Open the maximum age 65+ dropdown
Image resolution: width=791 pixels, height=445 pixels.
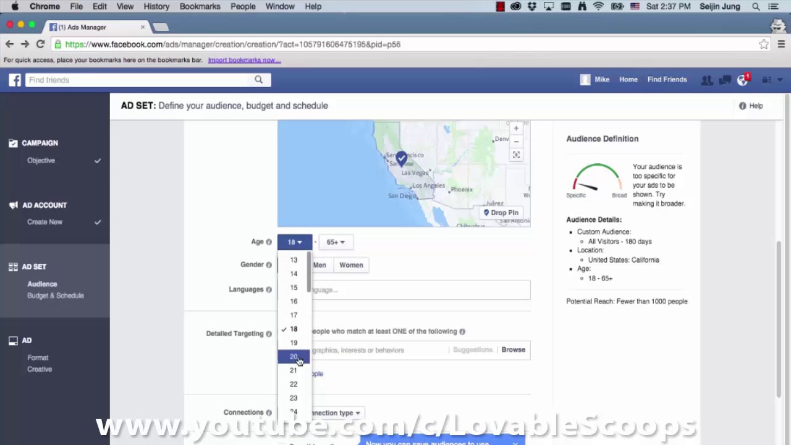click(336, 242)
